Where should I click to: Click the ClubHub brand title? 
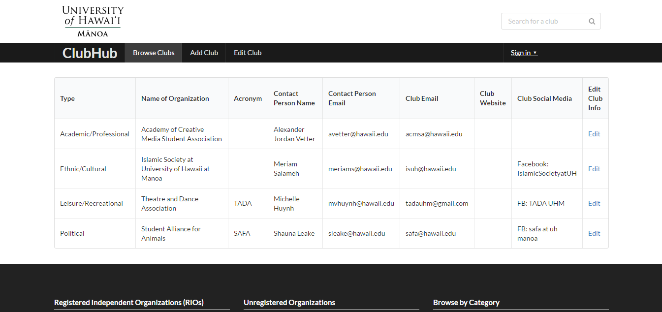click(90, 53)
